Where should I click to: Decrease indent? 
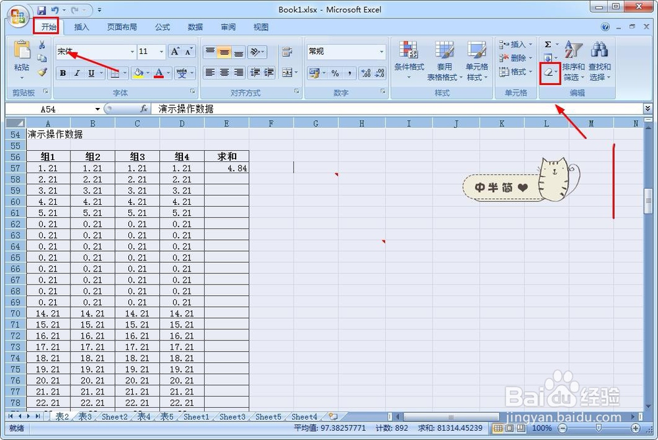(255, 72)
